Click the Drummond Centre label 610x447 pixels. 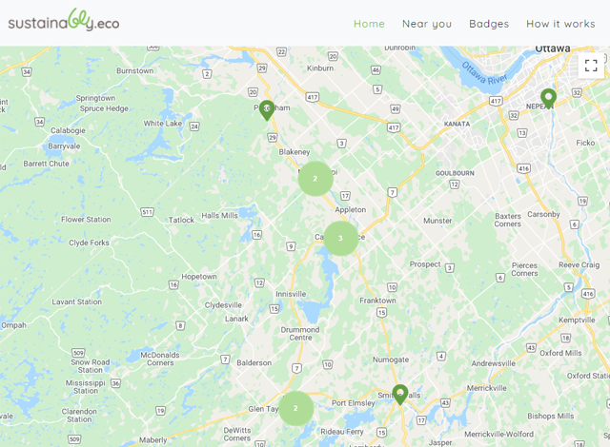tap(300, 334)
